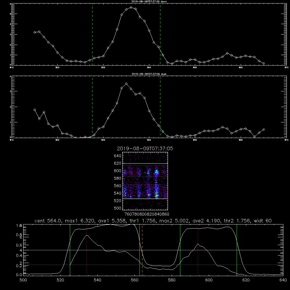The height and width of the screenshot is (290, 290).
Task: Click bottom plot x-axis label '520'
Action: click(61, 280)
